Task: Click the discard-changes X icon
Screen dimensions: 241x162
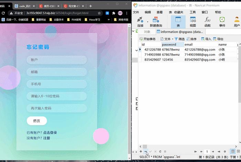Action: click(x=155, y=152)
